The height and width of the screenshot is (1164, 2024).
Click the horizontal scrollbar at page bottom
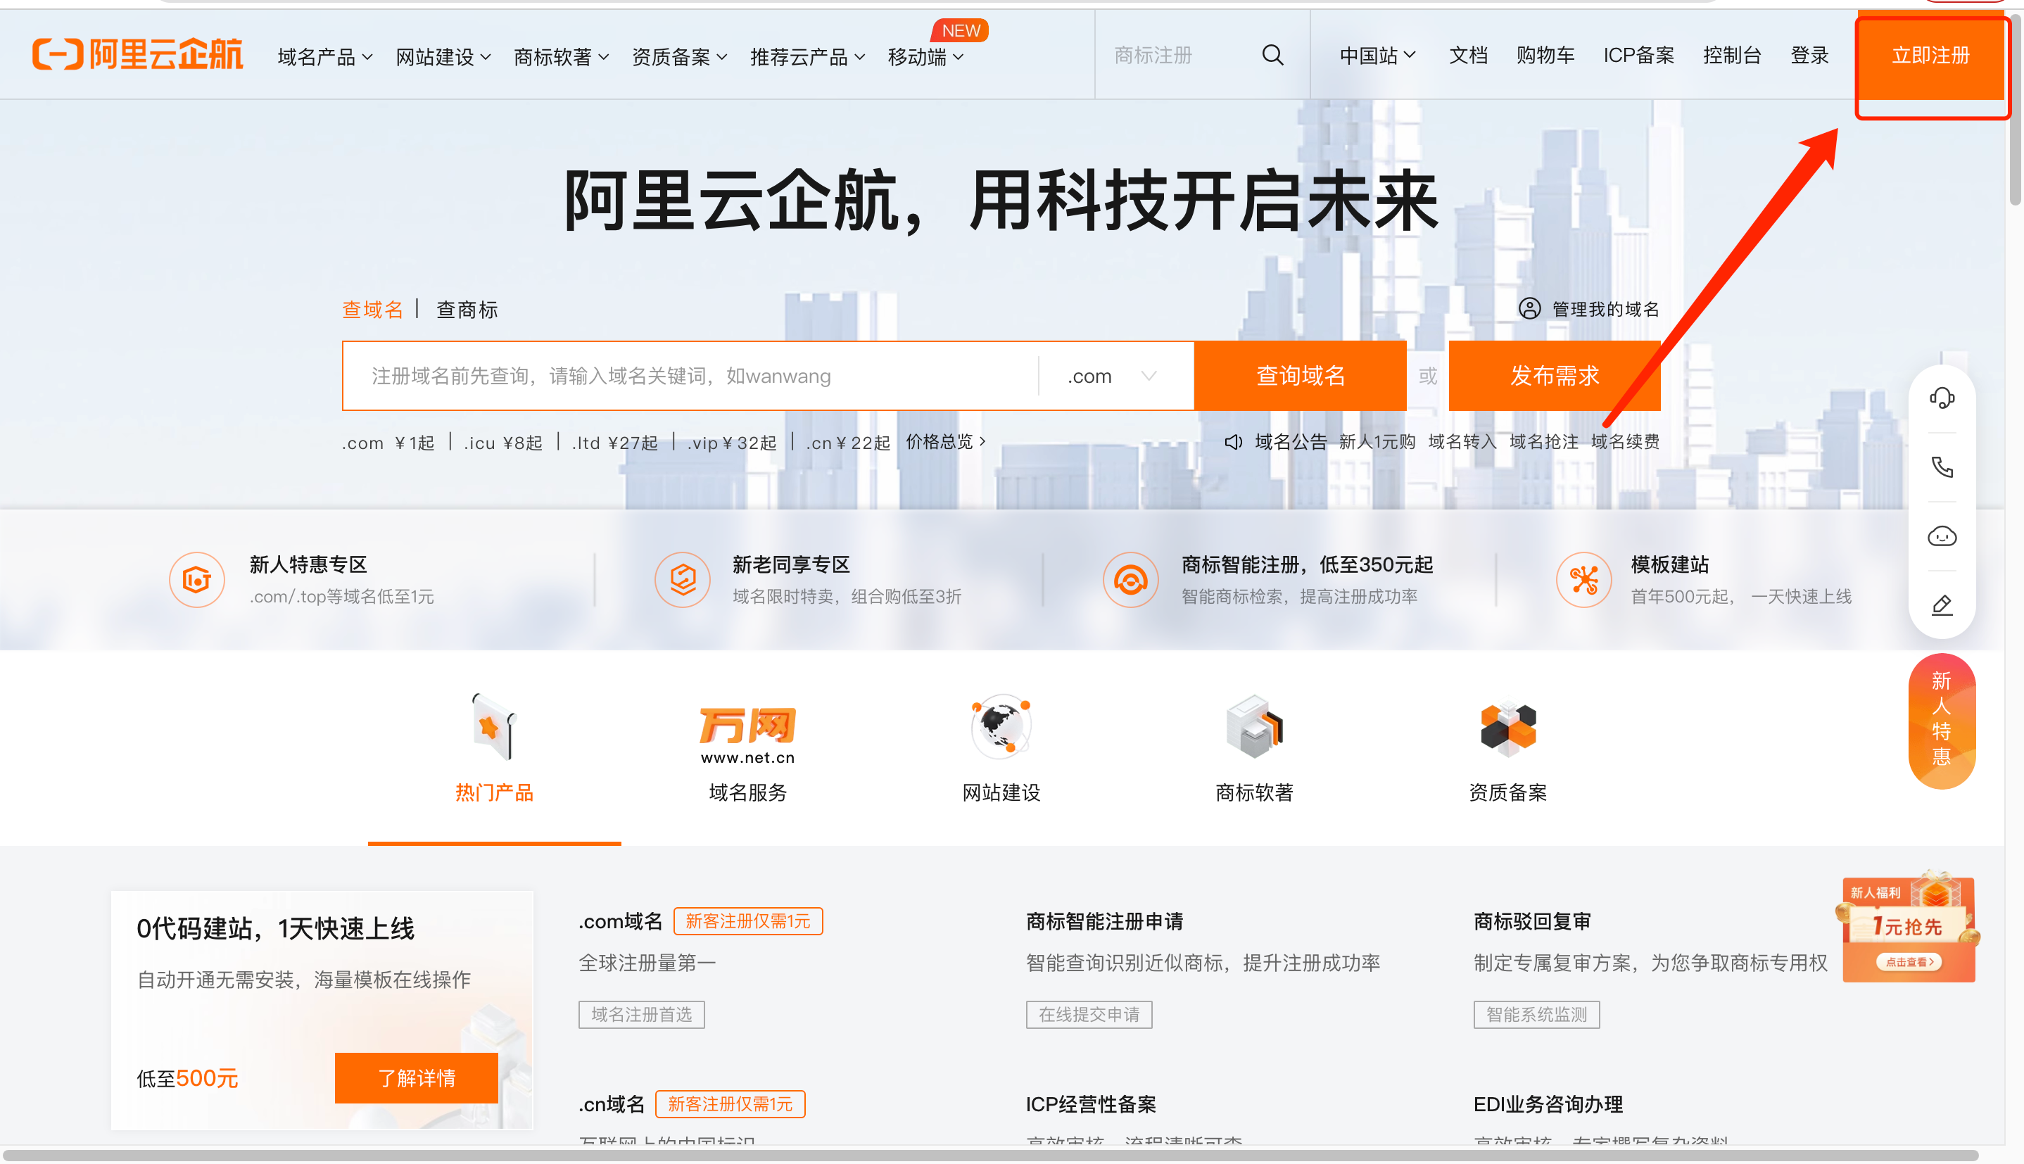tap(991, 1156)
